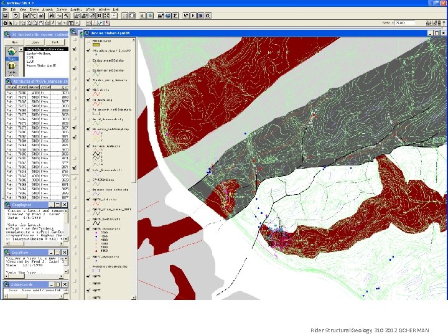Viewport: 448px width, 336px height.
Task: Click the Open Theme Table toolbar icon
Action: [41, 16]
